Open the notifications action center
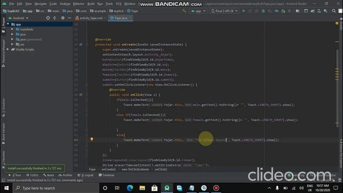The height and width of the screenshot is (193, 343). 336,188
